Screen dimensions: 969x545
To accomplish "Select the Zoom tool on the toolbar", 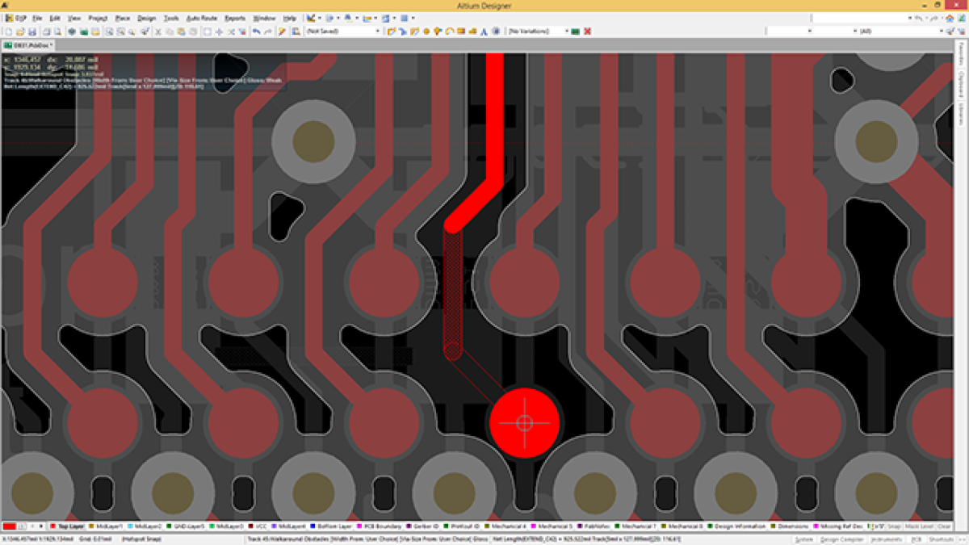I will point(132,33).
